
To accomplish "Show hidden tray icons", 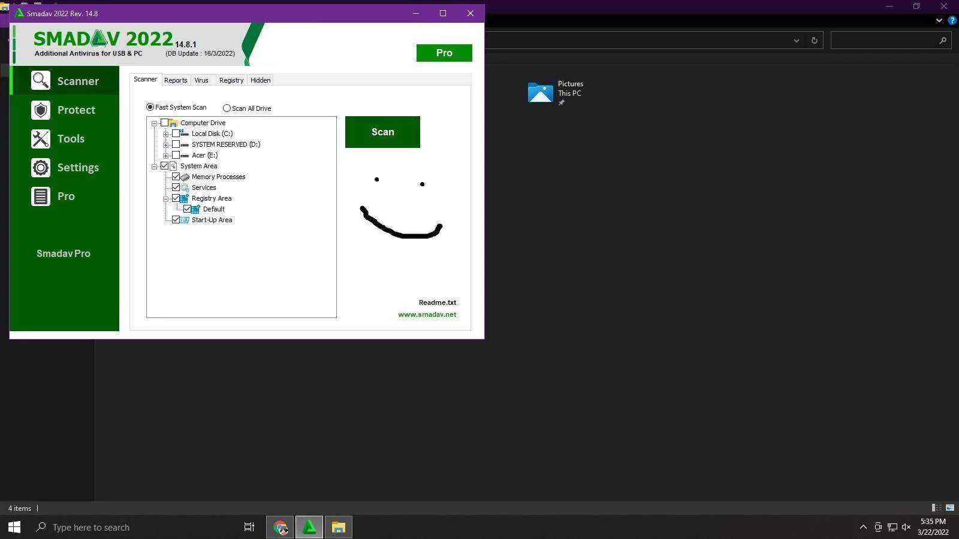I will pyautogui.click(x=863, y=527).
